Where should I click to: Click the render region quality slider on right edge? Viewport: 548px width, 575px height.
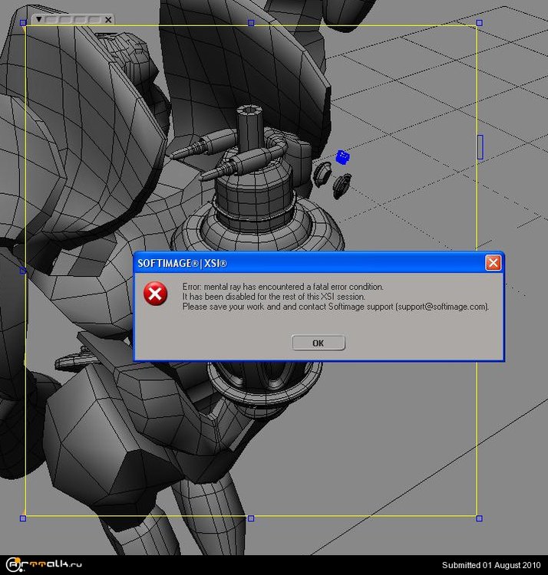tap(480, 146)
